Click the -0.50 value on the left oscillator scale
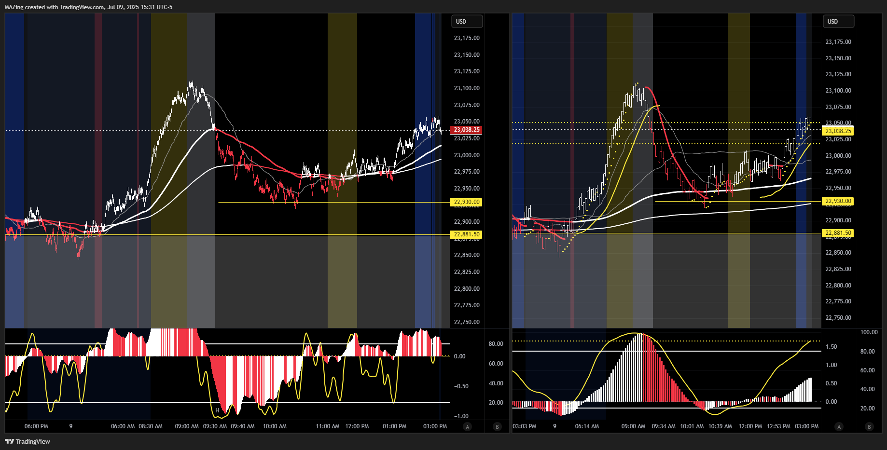The image size is (887, 450). click(x=461, y=386)
